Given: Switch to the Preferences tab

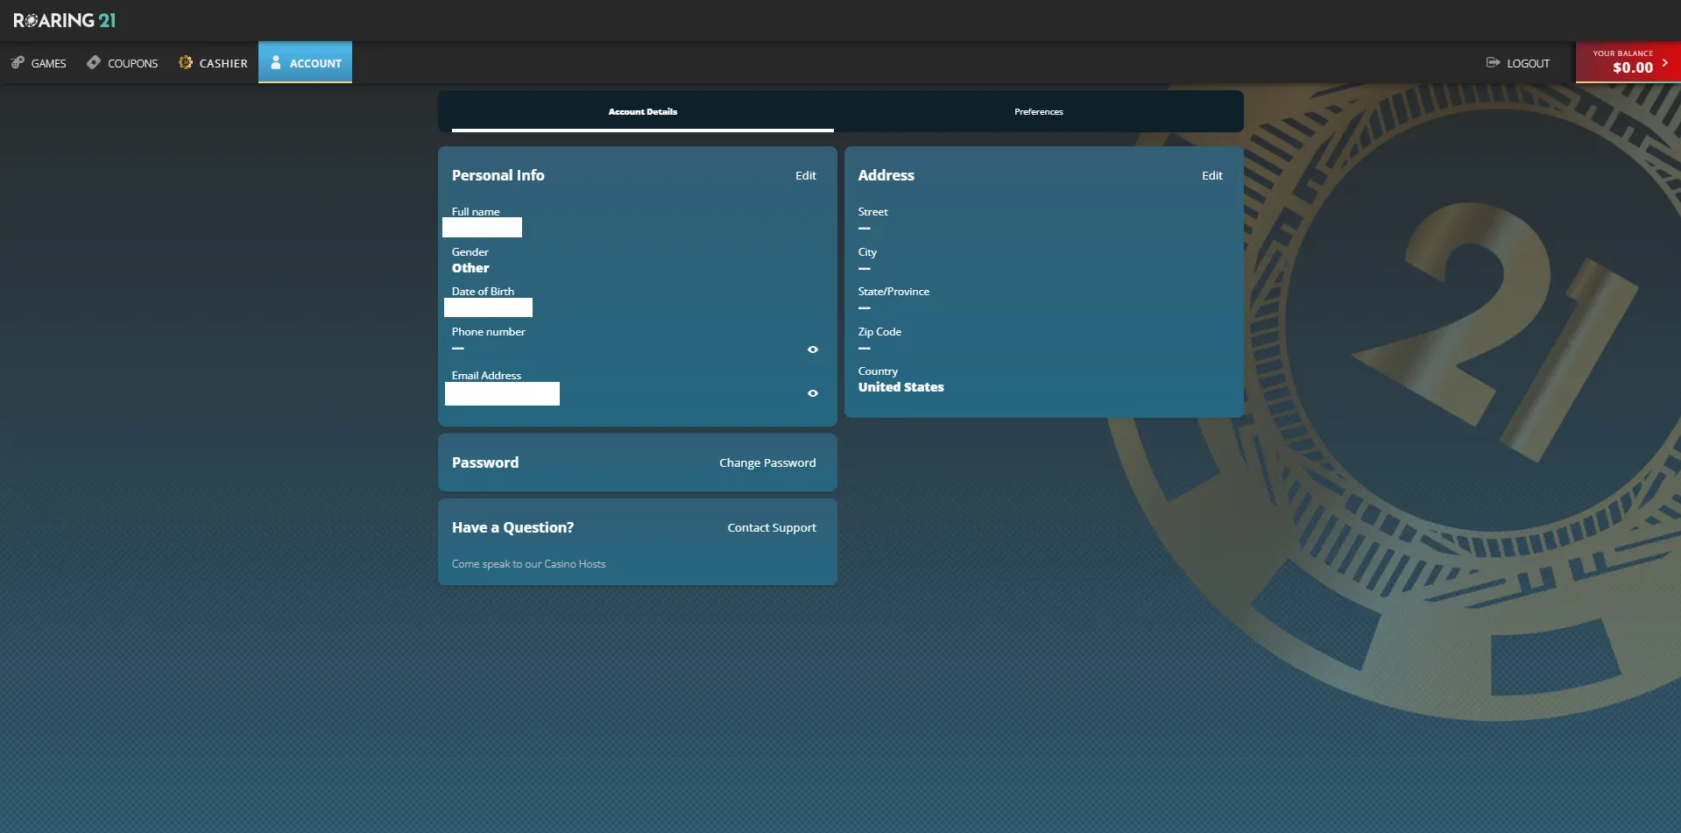Looking at the screenshot, I should [1038, 111].
